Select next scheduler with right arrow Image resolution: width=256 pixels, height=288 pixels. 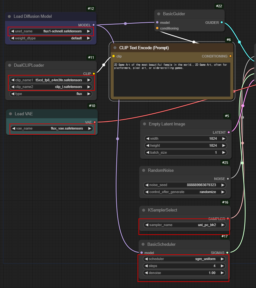[x=222, y=259]
